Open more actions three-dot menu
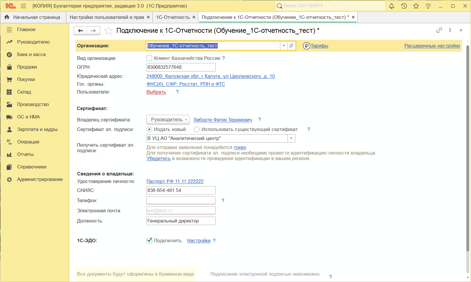 (x=450, y=30)
